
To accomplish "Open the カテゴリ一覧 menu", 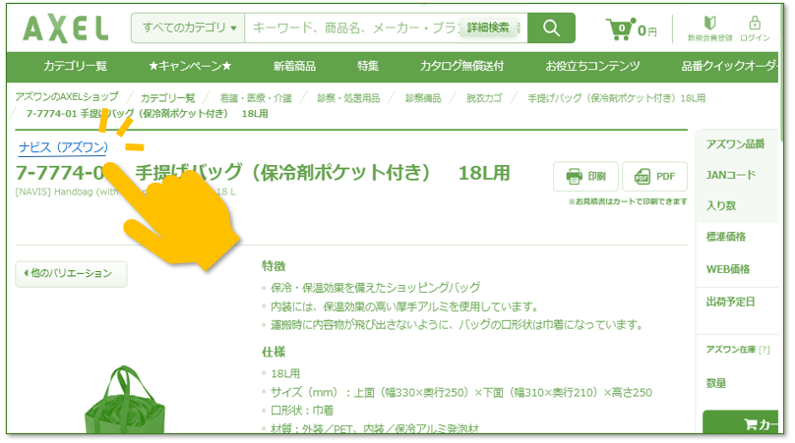I will 75,66.
